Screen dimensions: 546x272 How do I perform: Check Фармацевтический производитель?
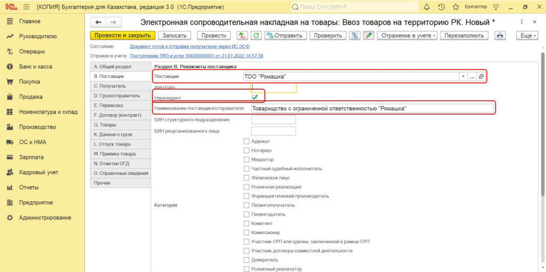pyautogui.click(x=246, y=196)
